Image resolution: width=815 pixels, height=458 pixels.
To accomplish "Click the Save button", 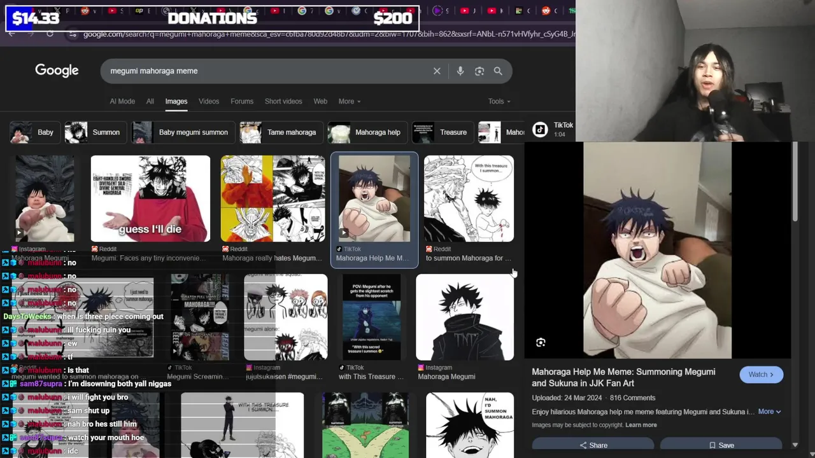I will (721, 445).
